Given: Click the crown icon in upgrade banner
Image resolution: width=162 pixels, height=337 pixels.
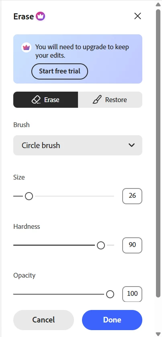Looking at the screenshot, I should tap(26, 48).
